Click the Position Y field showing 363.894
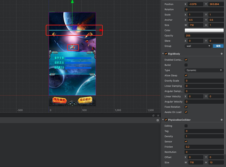 click(216, 4)
